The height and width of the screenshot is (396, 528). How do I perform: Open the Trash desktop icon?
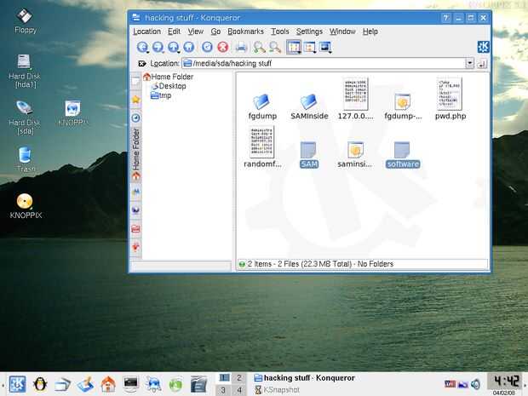(26, 159)
